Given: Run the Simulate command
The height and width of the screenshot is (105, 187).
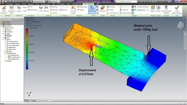Looking at the screenshot, I should click(103, 9).
